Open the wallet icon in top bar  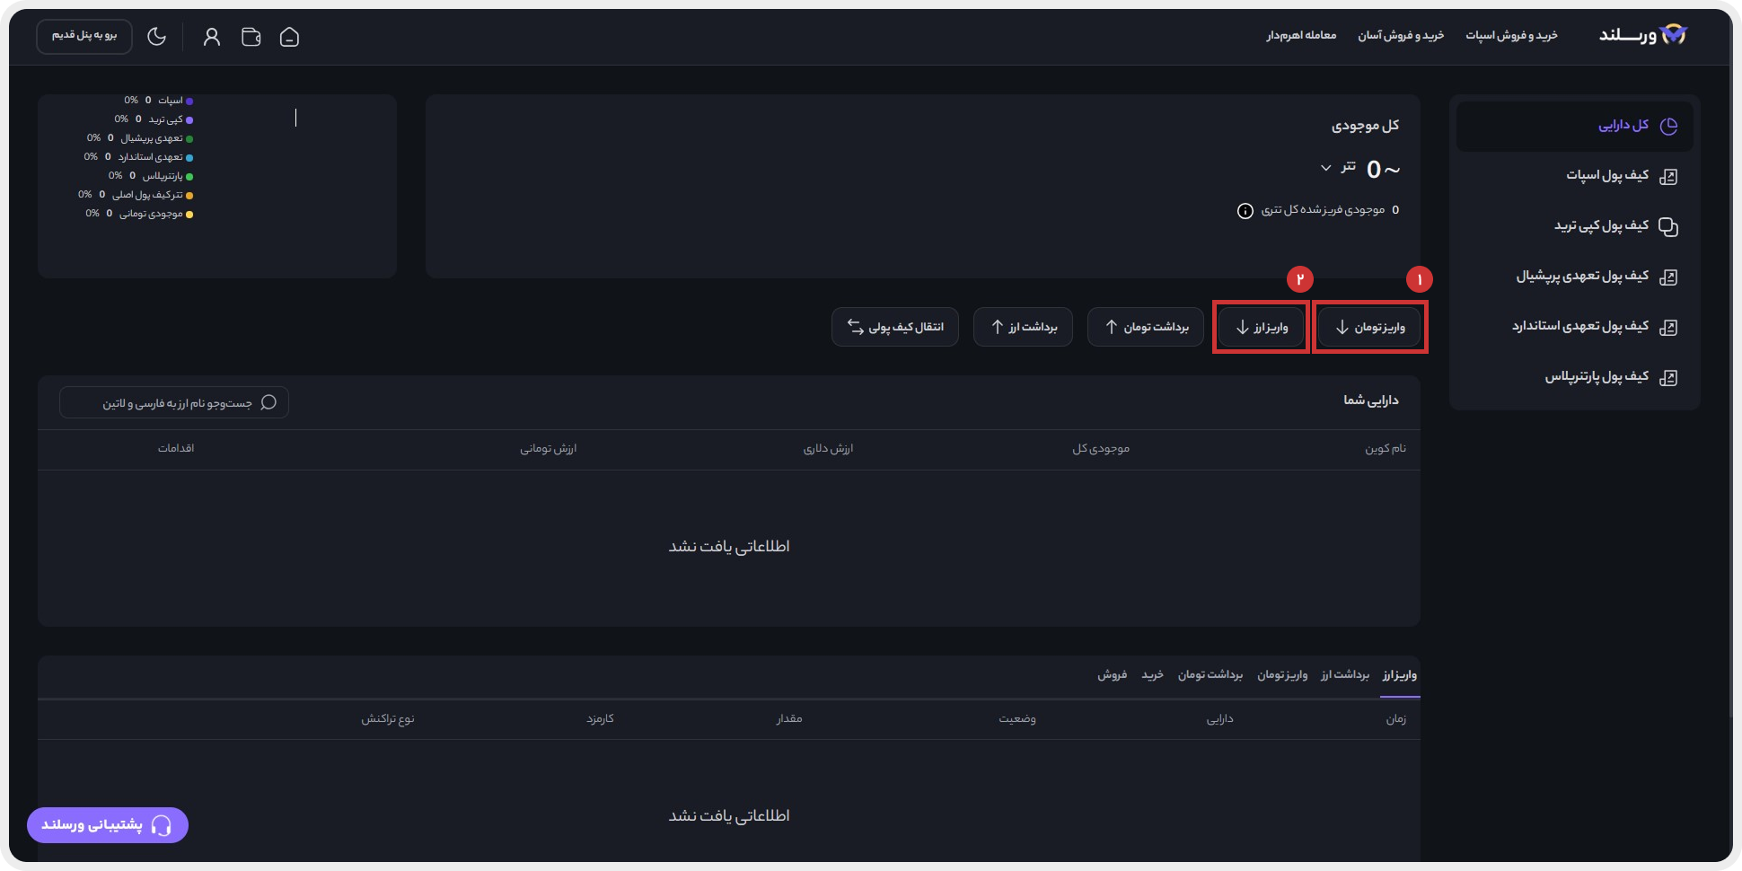(x=251, y=37)
